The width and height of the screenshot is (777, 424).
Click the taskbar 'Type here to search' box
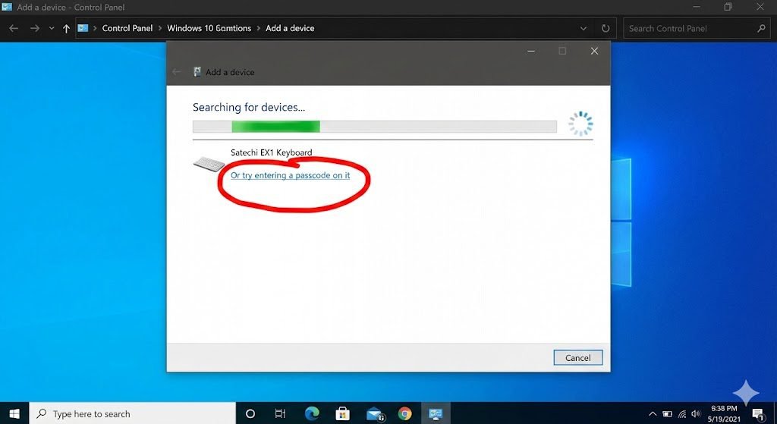click(x=132, y=413)
